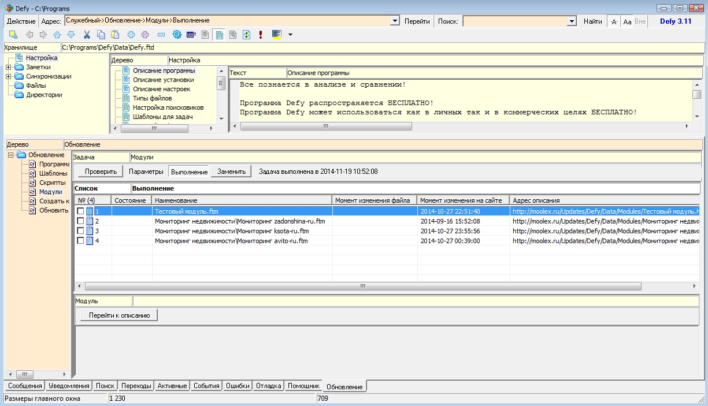Collapse the Обновление tree node
The height and width of the screenshot is (406, 708).
click(x=11, y=155)
